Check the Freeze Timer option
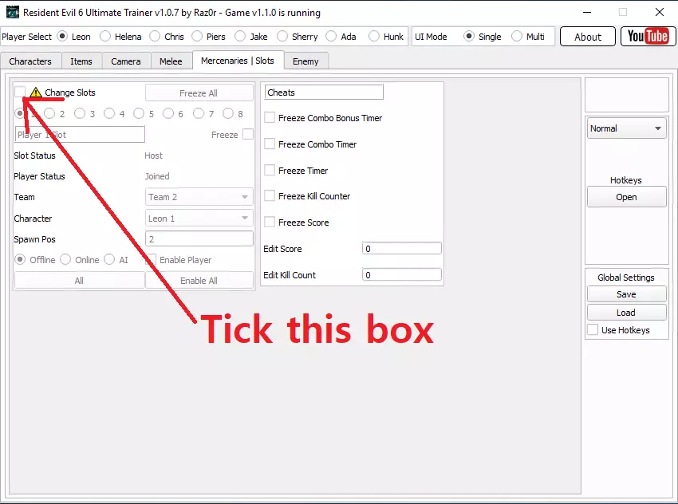 (x=270, y=171)
